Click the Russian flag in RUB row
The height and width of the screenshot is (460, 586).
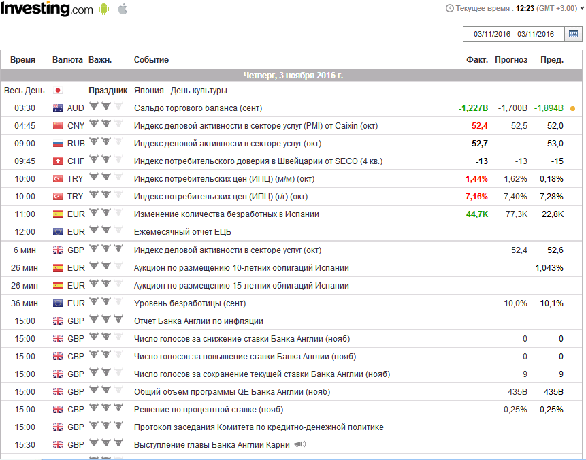[57, 144]
